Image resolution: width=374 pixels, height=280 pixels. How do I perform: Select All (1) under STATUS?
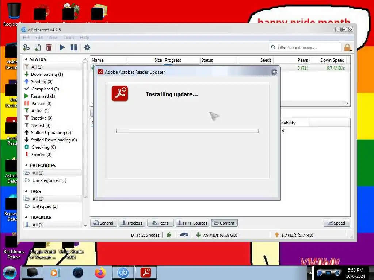pyautogui.click(x=53, y=67)
